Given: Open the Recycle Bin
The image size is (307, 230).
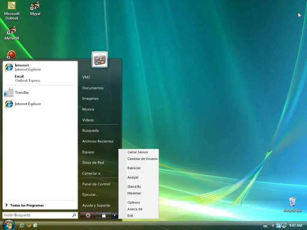Looking at the screenshot, I should (292, 205).
